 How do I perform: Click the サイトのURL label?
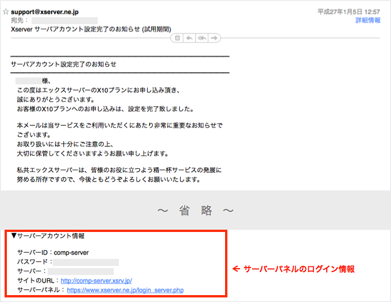pos(38,281)
